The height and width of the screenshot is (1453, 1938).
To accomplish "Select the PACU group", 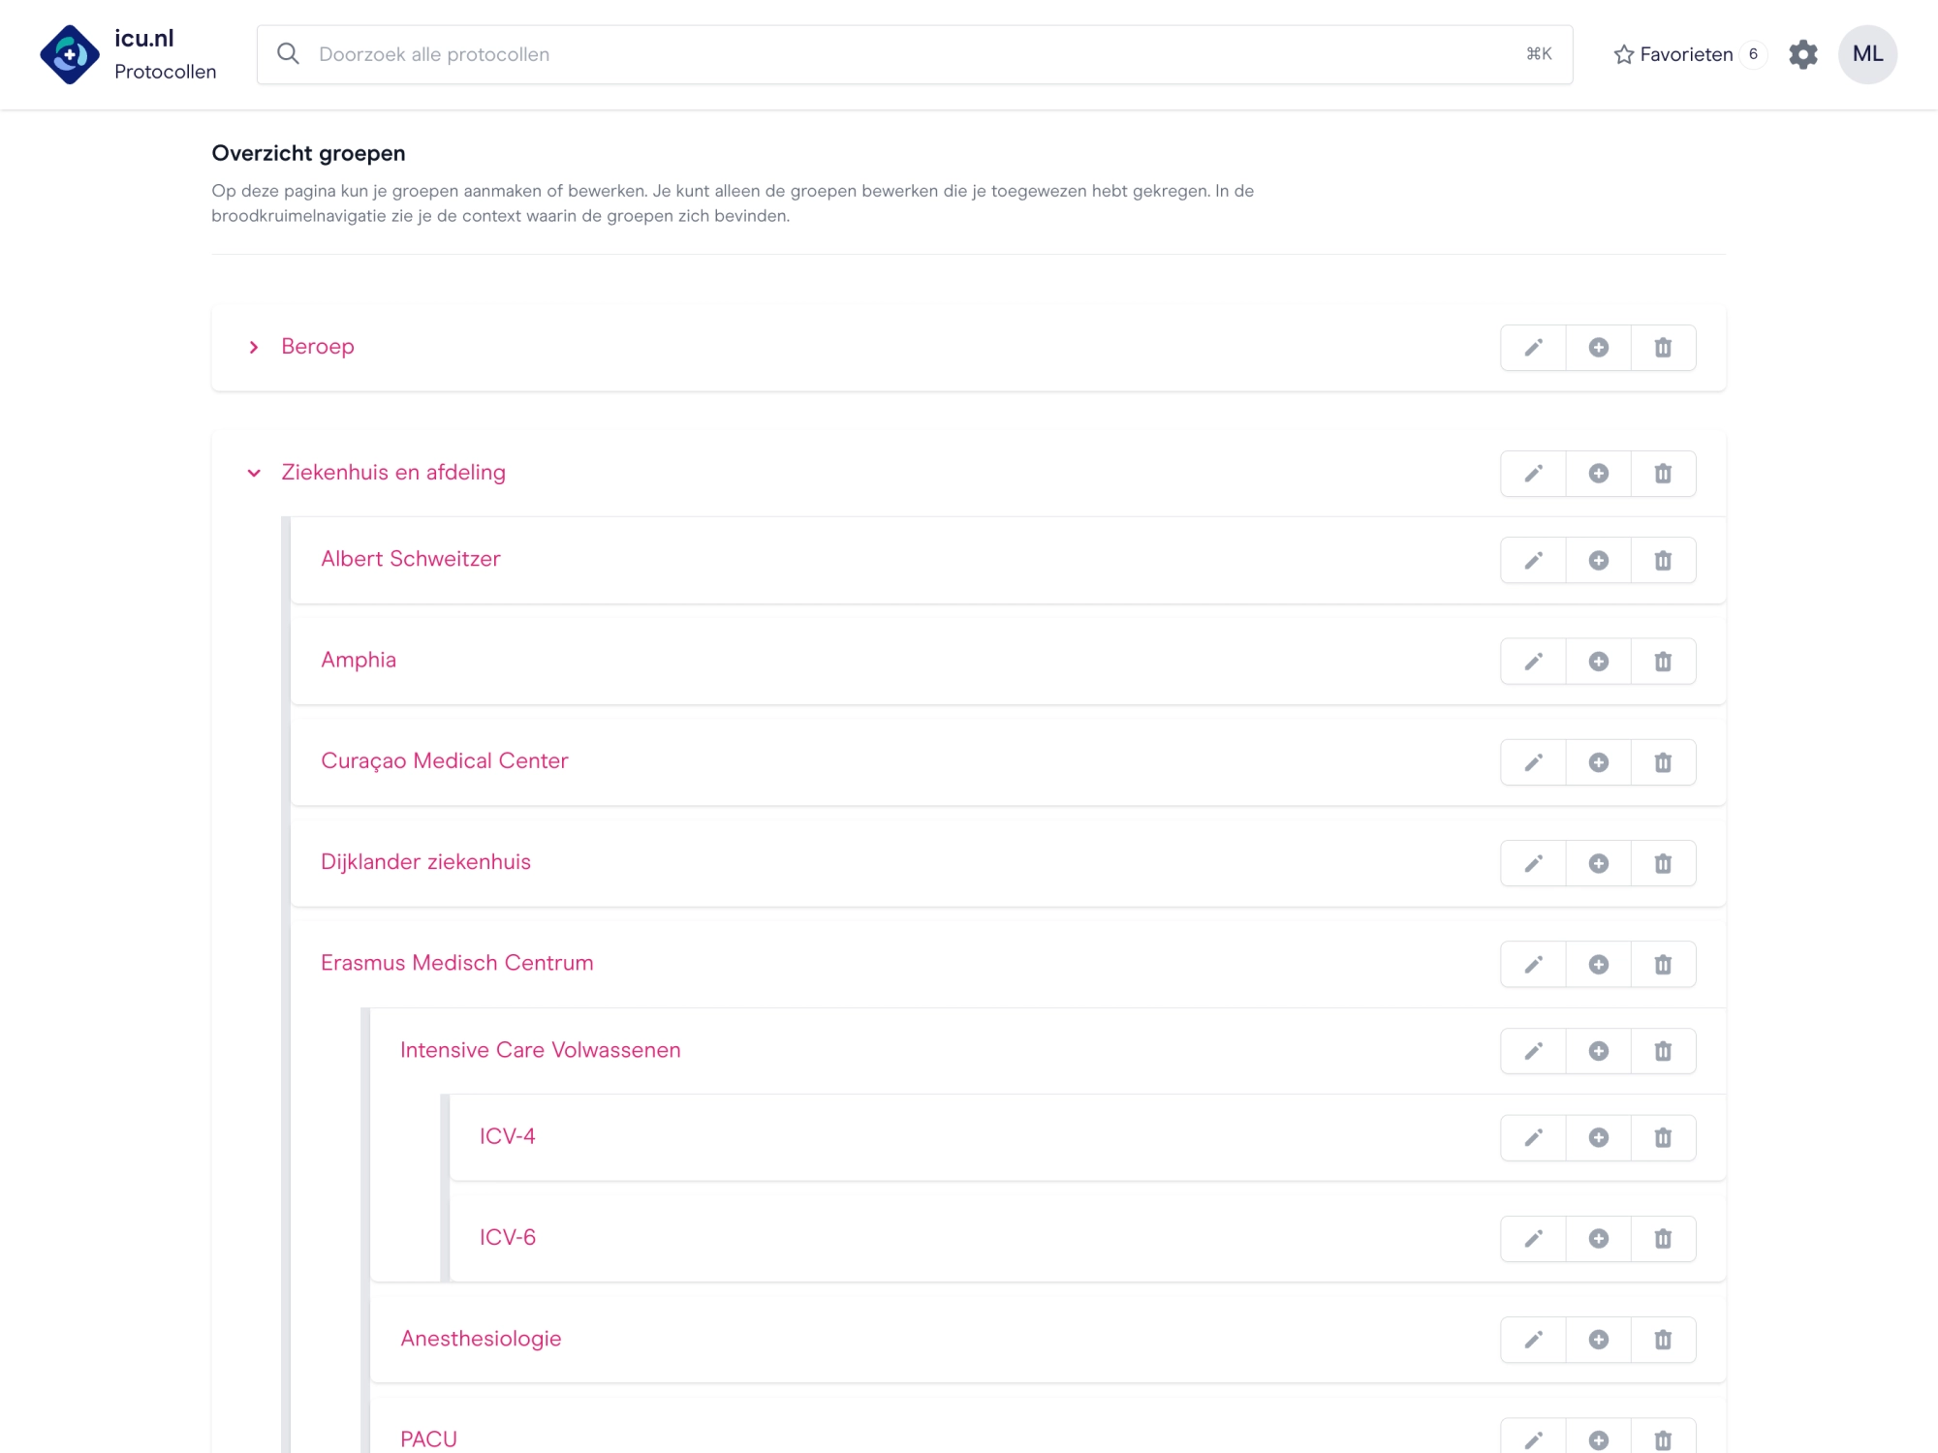I will pos(428,1438).
